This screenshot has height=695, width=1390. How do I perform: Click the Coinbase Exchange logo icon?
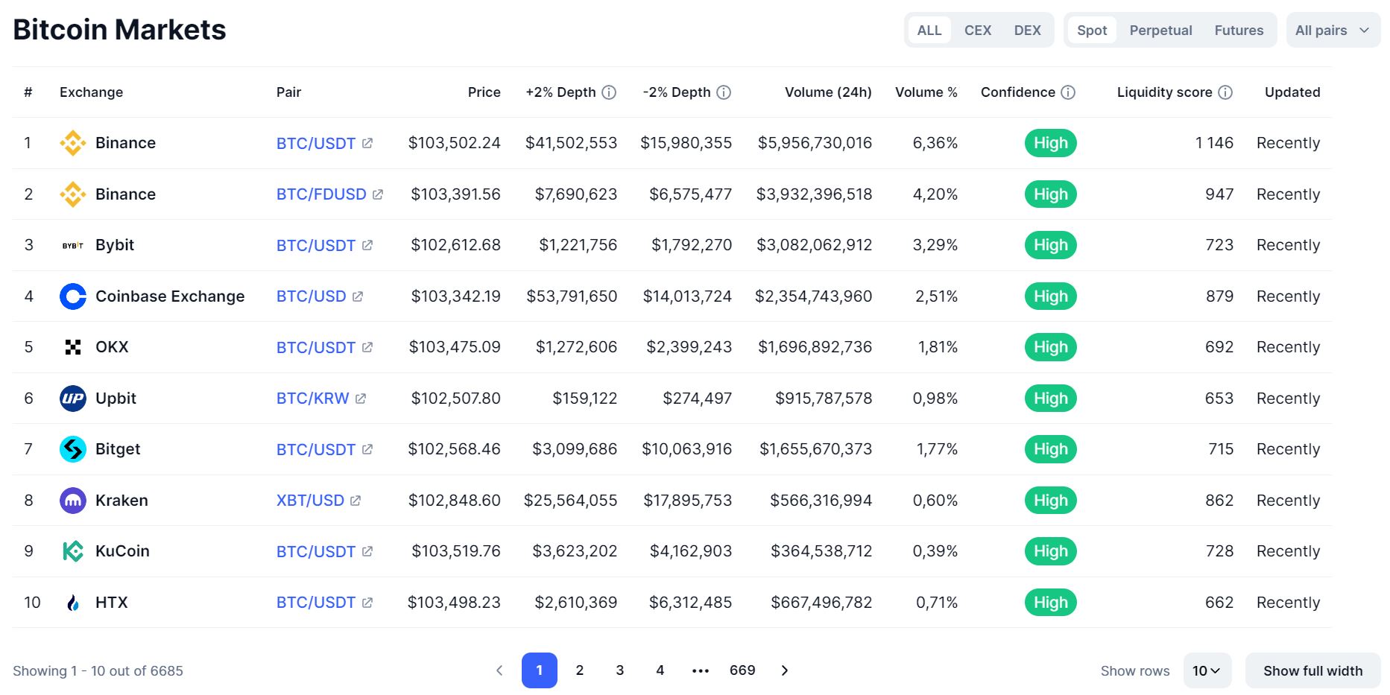pos(73,296)
